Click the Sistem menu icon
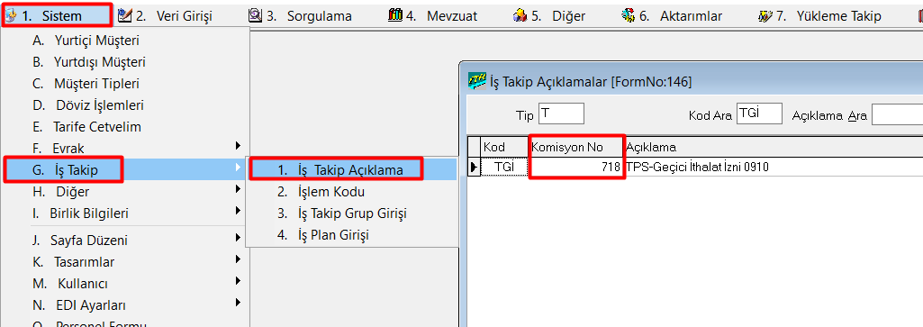Image resolution: width=923 pixels, height=327 pixels. click(11, 16)
